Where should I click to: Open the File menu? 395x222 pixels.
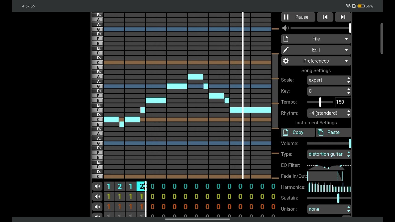(316, 39)
